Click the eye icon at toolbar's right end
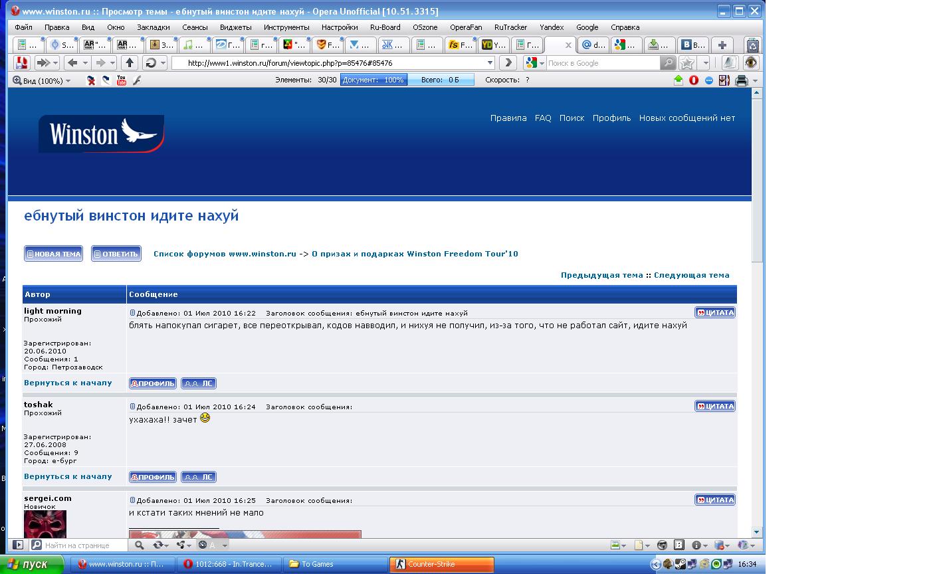This screenshot has height=574, width=947. (x=751, y=62)
